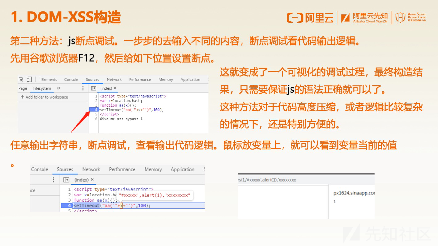Viewport: 438px width, 246px height.
Task: Switch to Console tab in upper DevTools
Action: pos(71,79)
